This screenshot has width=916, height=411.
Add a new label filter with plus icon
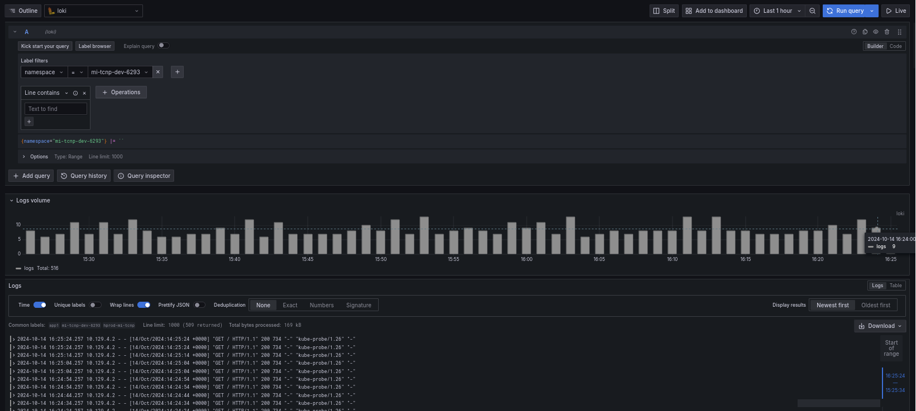177,72
